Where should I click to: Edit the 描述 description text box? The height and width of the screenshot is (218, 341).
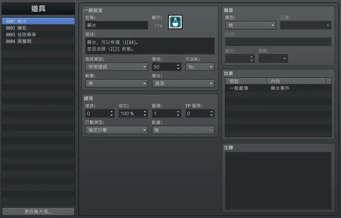point(150,46)
